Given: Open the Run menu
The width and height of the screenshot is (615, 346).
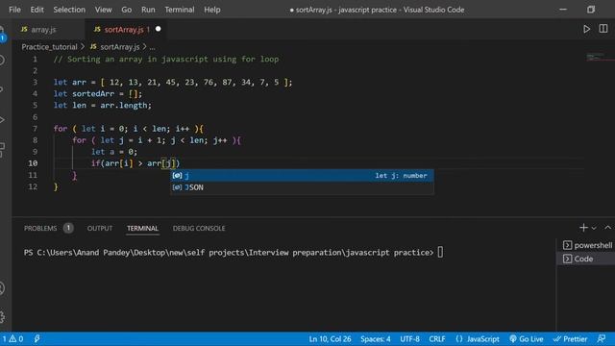Looking at the screenshot, I should [148, 10].
